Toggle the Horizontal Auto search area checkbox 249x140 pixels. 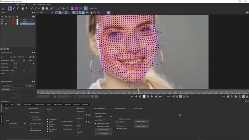point(86,115)
